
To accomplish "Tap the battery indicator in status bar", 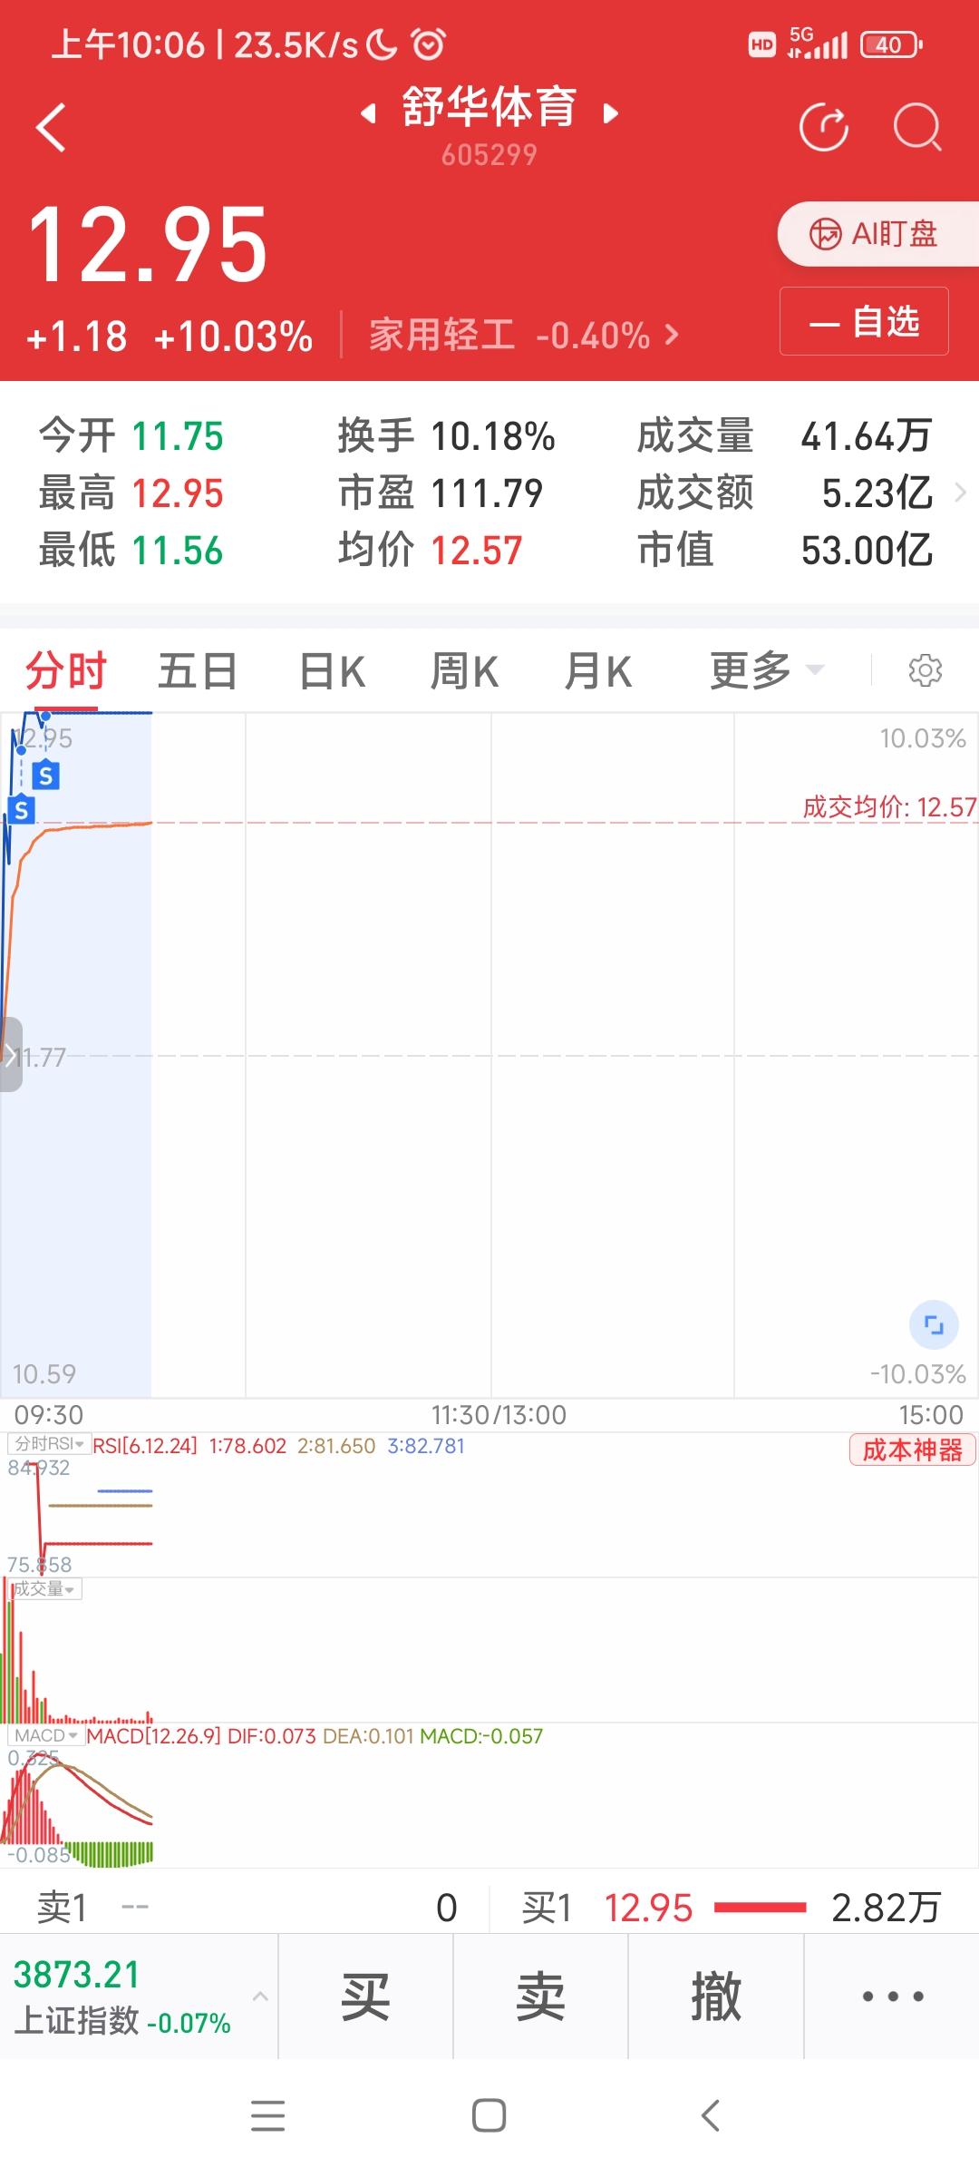I will click(x=892, y=44).
